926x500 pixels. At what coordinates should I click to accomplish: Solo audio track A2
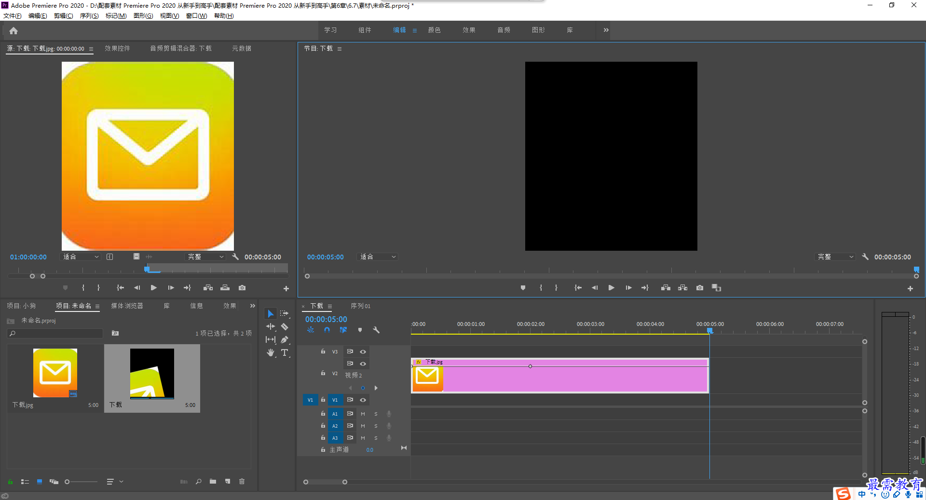pos(376,426)
